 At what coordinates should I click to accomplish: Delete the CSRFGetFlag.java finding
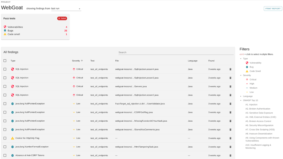pos(230,112)
